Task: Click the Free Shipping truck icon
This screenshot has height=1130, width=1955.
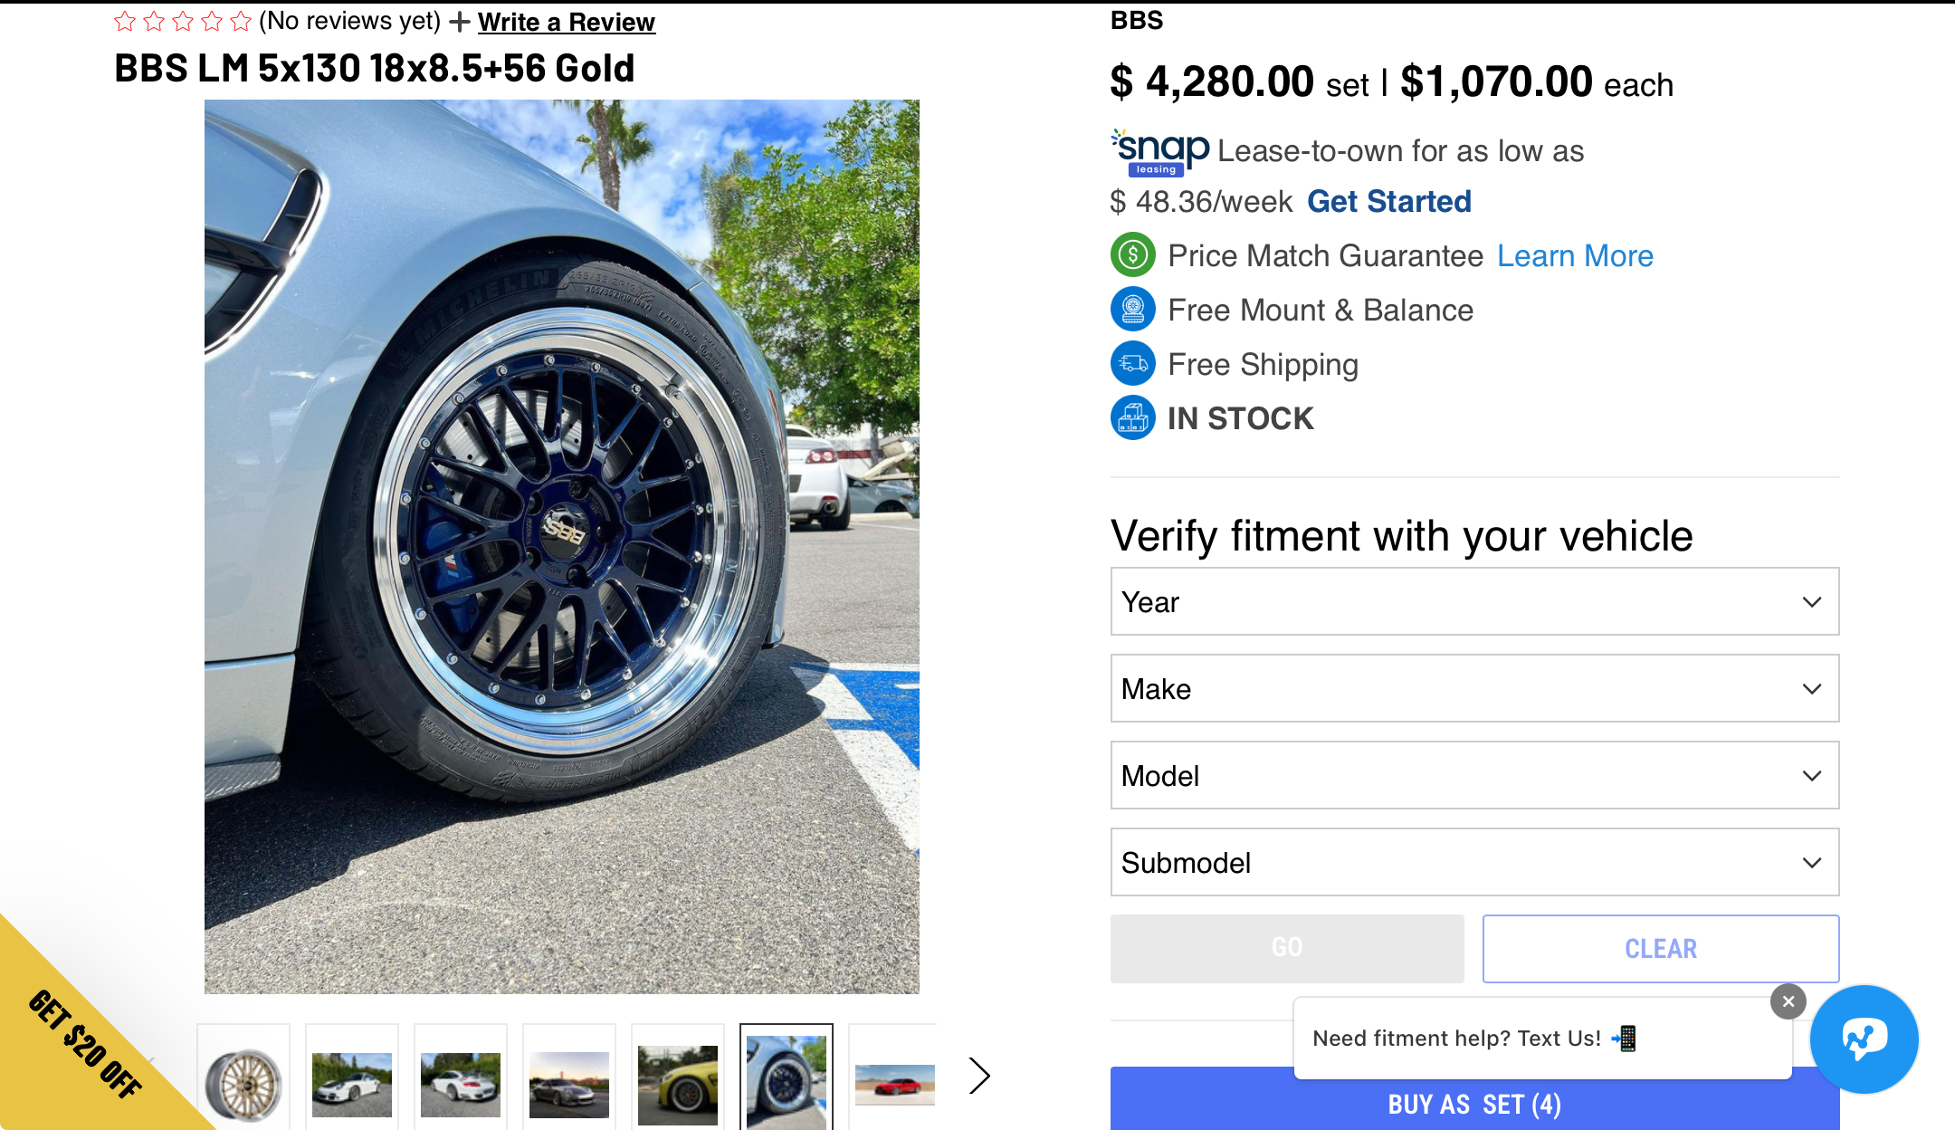Action: coord(1132,364)
